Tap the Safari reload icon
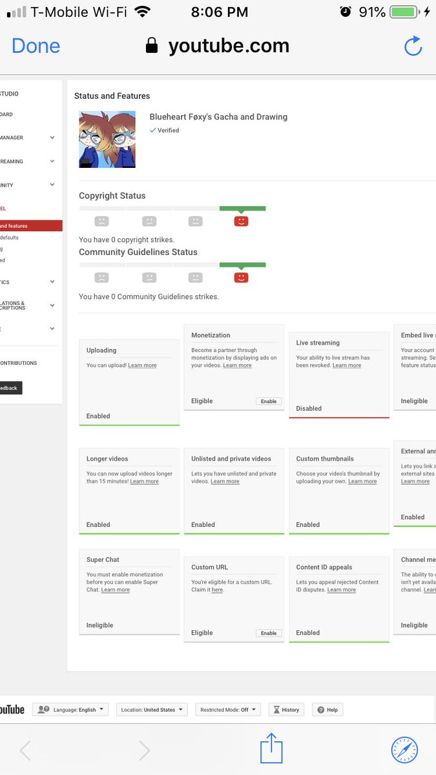The width and height of the screenshot is (436, 775). coord(413,46)
